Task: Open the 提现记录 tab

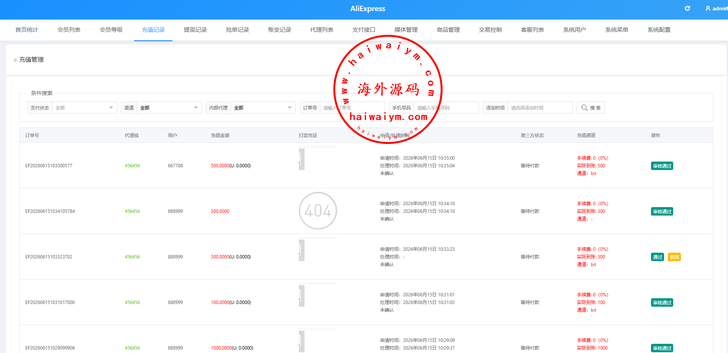Action: click(195, 30)
